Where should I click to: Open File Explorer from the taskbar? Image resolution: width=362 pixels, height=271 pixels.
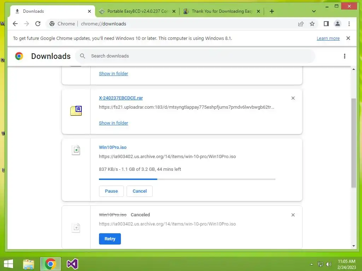[x=29, y=264]
